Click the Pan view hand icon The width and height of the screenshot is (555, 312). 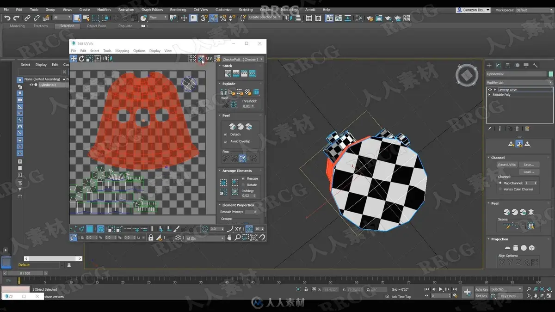(x=229, y=238)
